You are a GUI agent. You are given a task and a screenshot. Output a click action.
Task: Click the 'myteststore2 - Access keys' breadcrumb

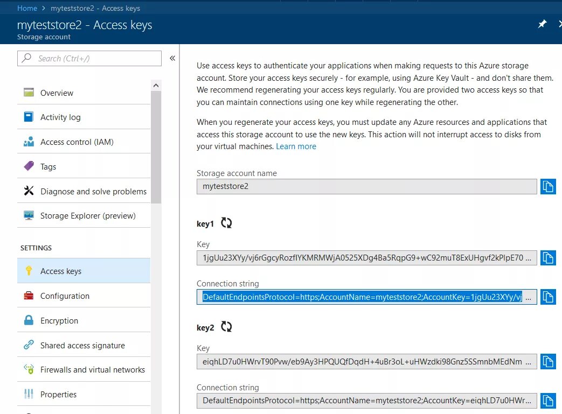tap(95, 8)
